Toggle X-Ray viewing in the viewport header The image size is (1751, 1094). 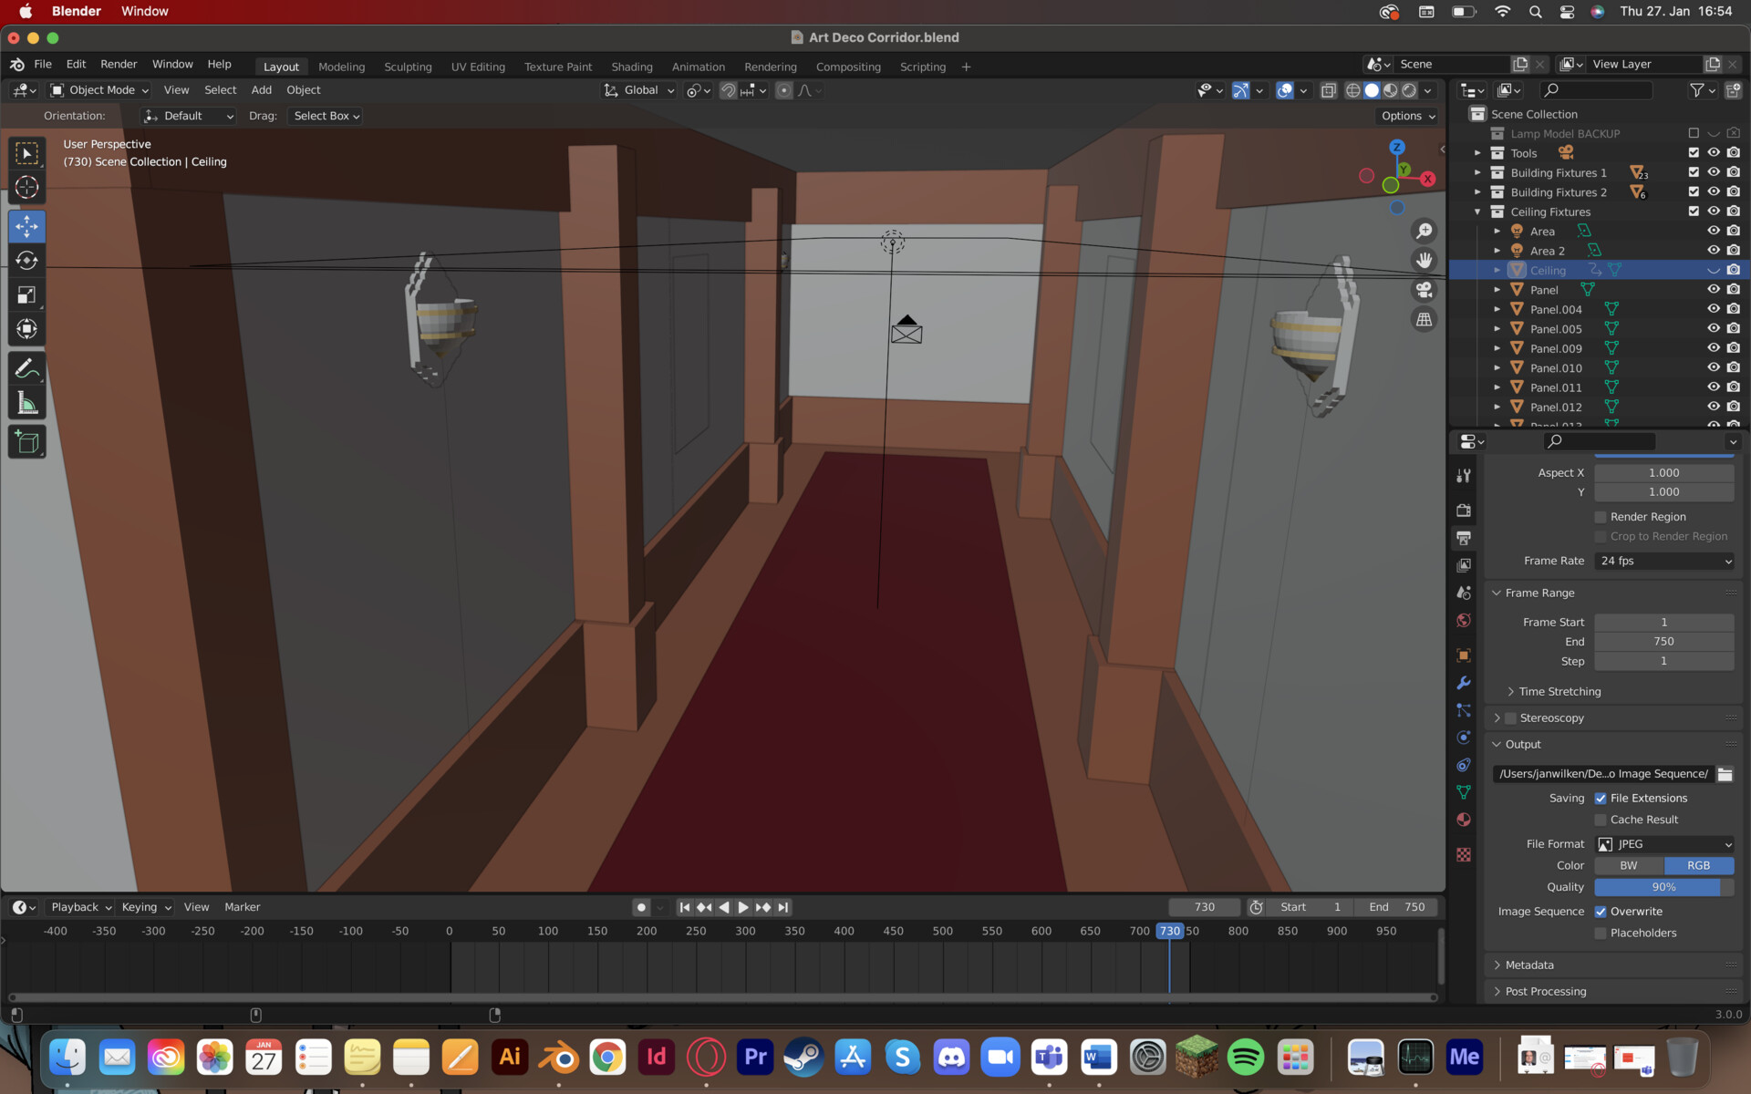click(1329, 90)
